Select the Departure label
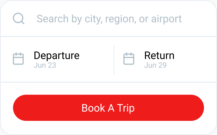The image size is (217, 135). (56, 56)
